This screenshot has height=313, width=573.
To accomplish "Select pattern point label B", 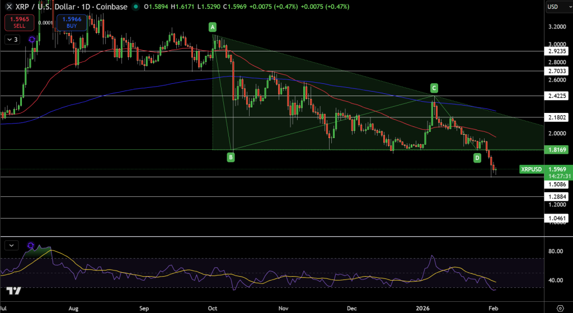I will tap(231, 158).
